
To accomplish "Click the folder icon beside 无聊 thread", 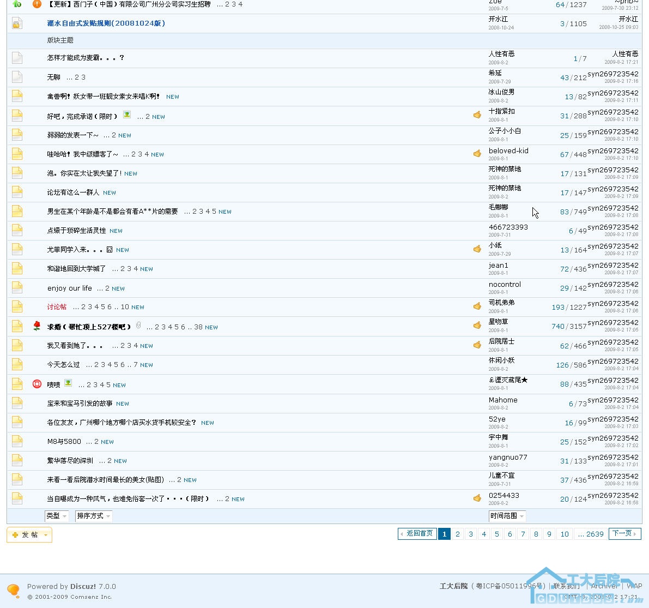I will pos(17,77).
